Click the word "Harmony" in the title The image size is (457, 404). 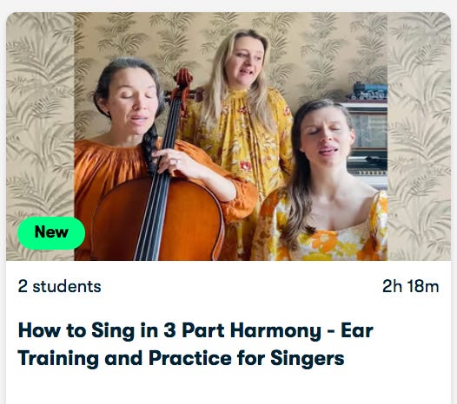point(275,330)
